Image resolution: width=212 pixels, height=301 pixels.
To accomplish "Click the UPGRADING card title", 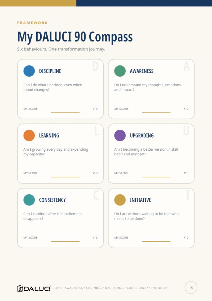I will pyautogui.click(x=142, y=136).
